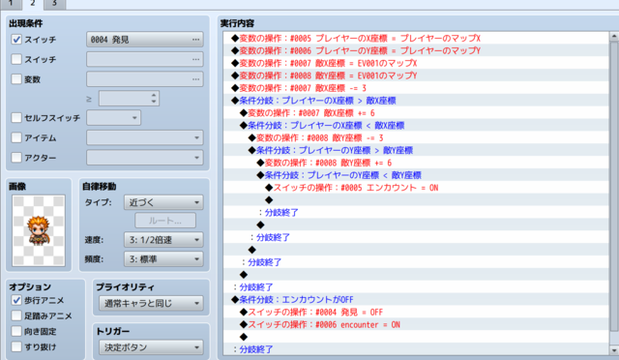The height and width of the screenshot is (360, 619).
Task: Switch to event page tab 3
Action: point(54,4)
